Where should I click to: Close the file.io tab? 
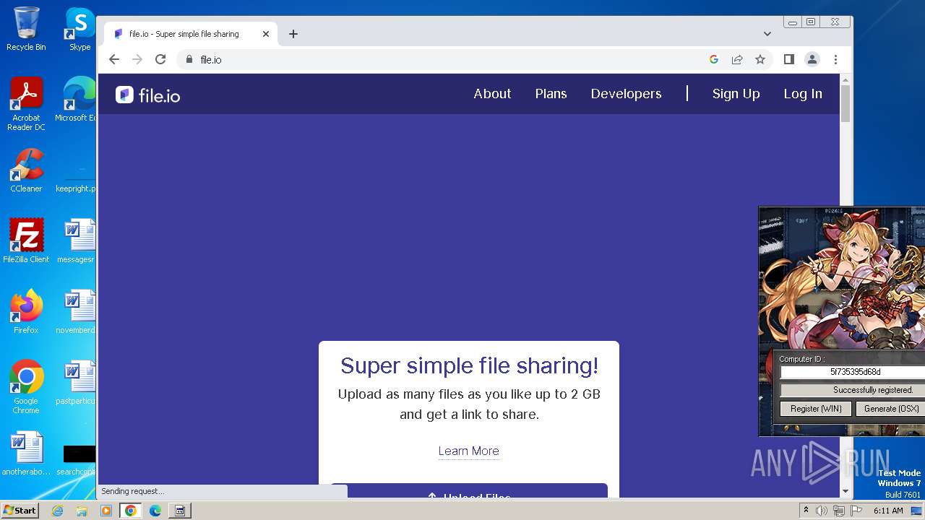[266, 34]
